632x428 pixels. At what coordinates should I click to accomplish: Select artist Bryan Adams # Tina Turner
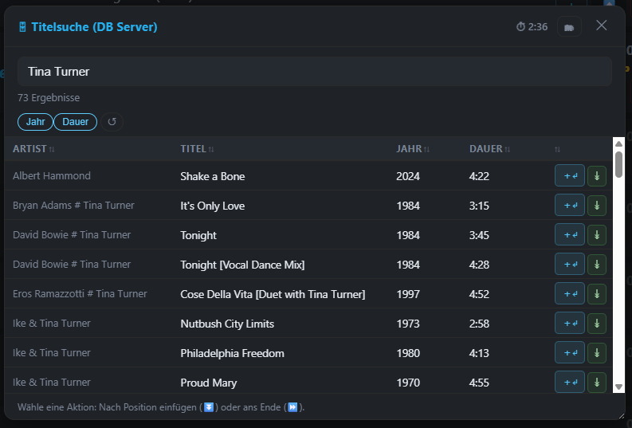[x=73, y=205]
